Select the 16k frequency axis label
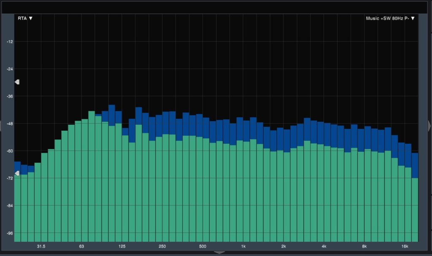 [405, 246]
